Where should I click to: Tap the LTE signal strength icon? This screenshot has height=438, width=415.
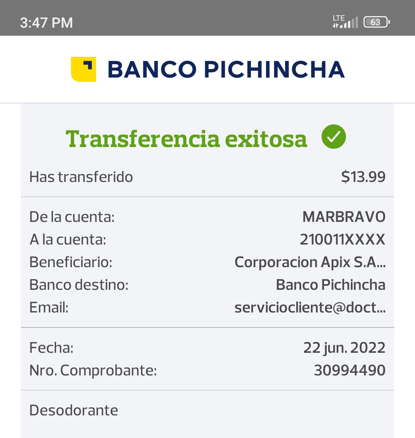(x=345, y=21)
